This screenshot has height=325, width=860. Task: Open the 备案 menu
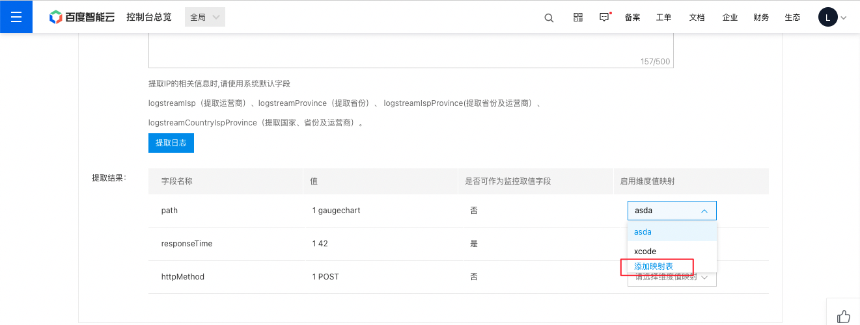tap(632, 18)
